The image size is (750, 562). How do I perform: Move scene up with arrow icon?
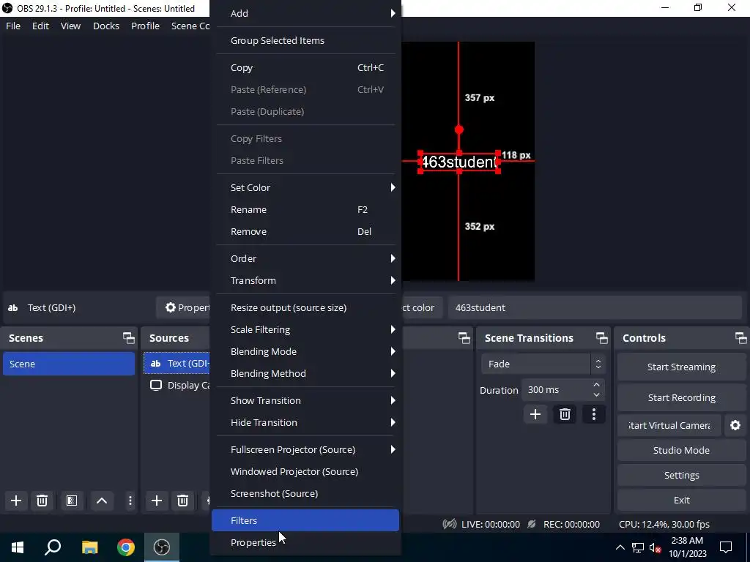tap(101, 501)
